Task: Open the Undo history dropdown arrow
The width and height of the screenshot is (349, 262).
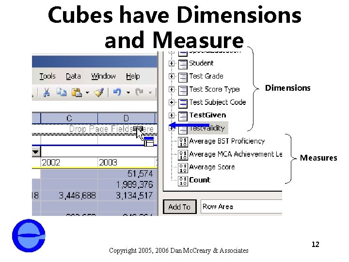Action: tap(128, 92)
